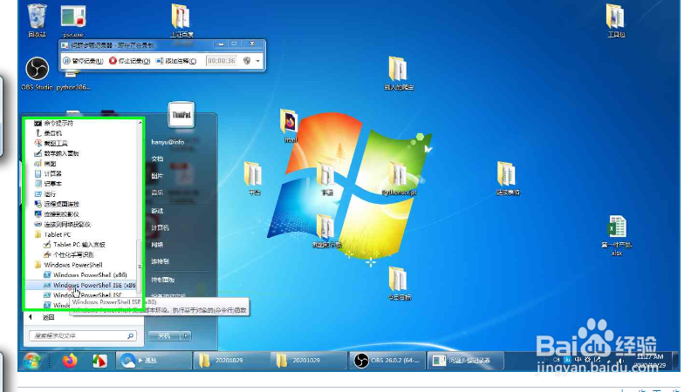Select the OBS Studio desktop icon

37,74
